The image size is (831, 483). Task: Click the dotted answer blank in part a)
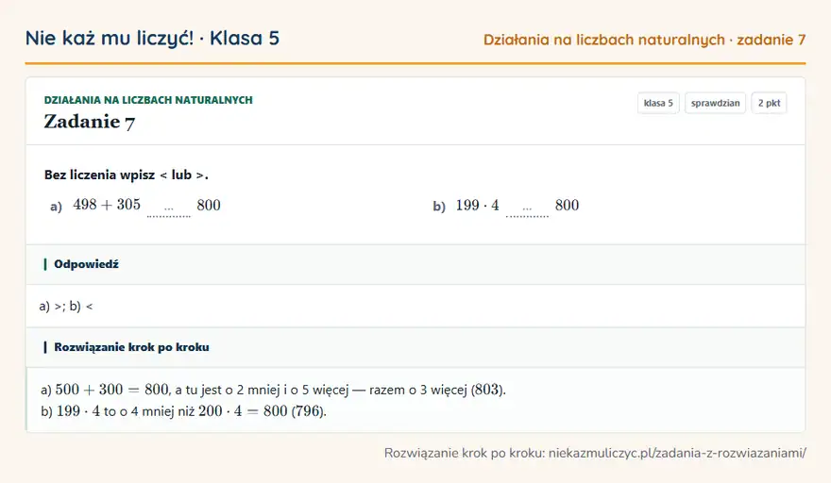168,210
